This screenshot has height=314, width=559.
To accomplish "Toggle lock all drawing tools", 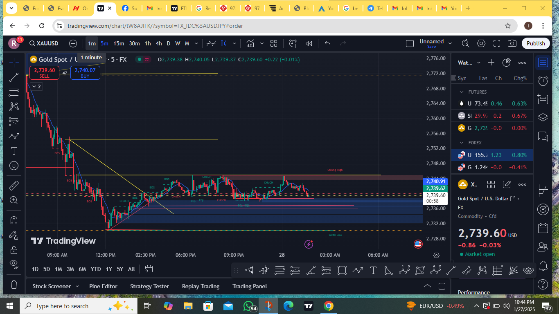I will [x=14, y=250].
